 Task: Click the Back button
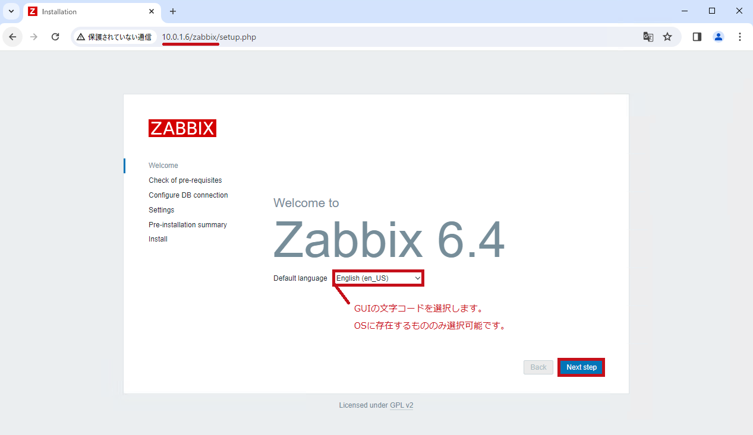538,367
